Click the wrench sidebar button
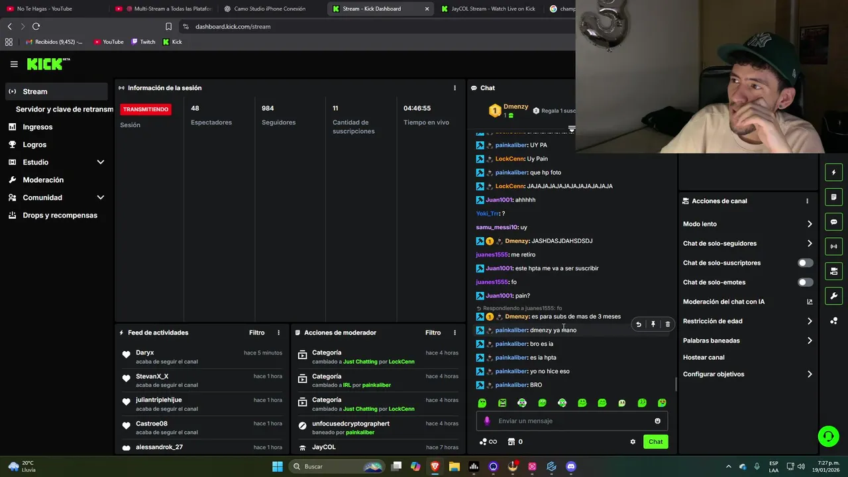 pos(834,295)
